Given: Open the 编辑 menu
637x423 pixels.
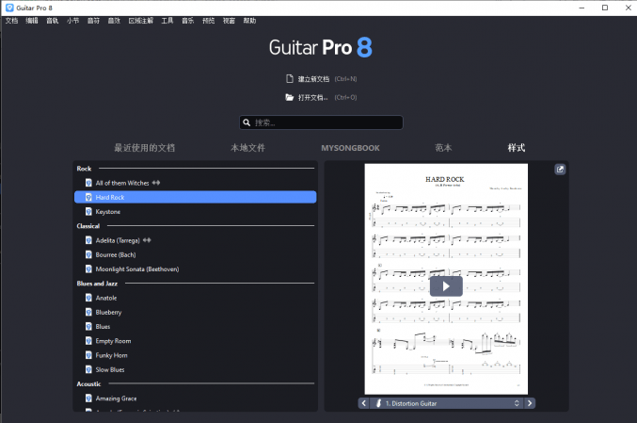Looking at the screenshot, I should (x=32, y=21).
